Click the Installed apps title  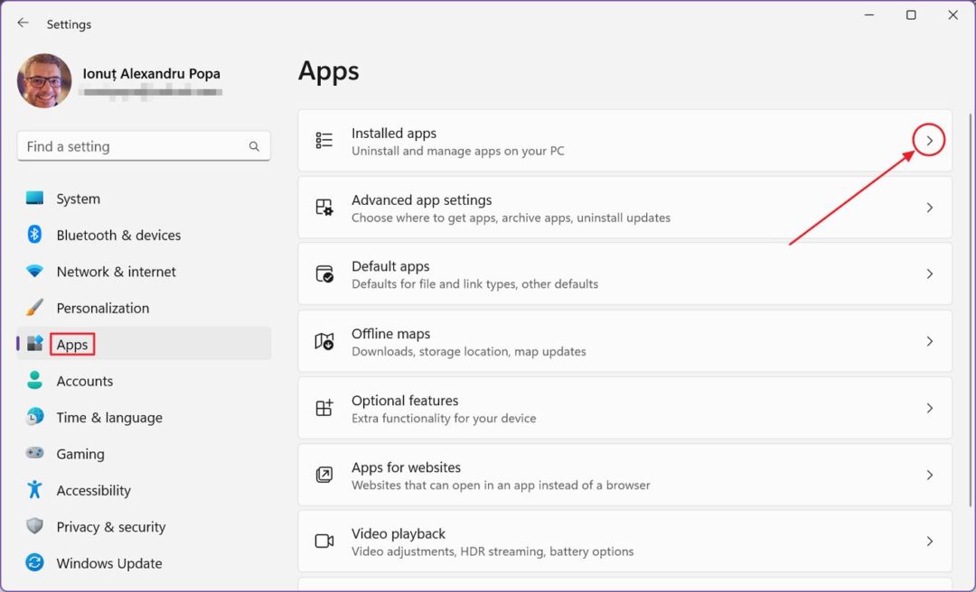pyautogui.click(x=394, y=133)
